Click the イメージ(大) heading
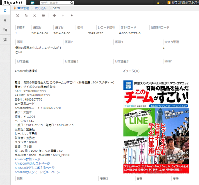This screenshot has height=185, width=199. 131,71
